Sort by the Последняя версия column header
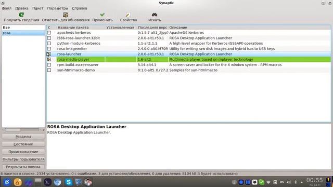333x187 pixels. pos(152,28)
